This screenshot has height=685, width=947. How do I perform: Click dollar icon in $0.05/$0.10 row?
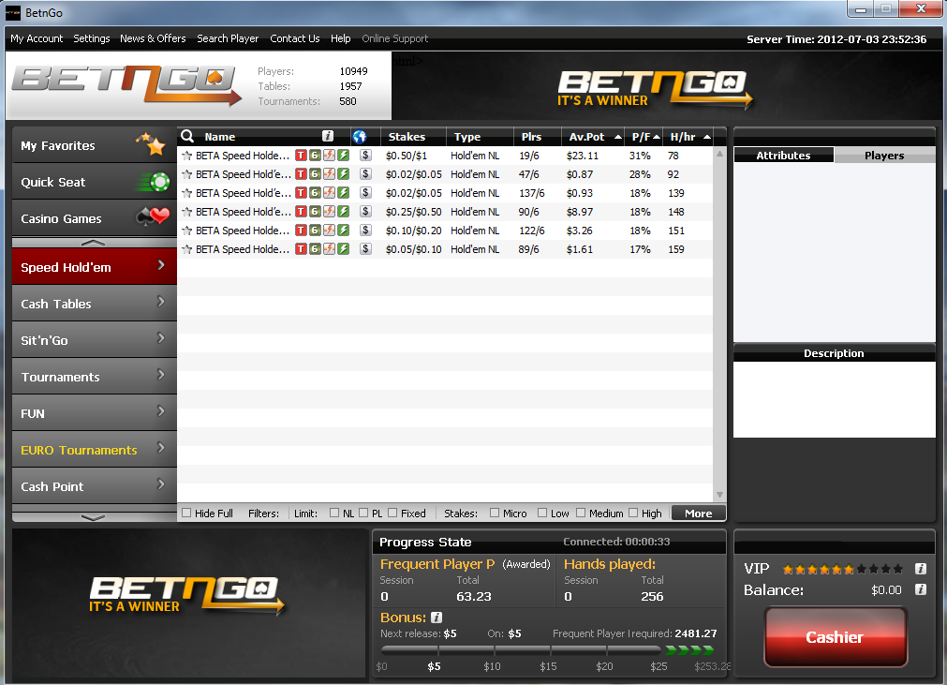[365, 249]
